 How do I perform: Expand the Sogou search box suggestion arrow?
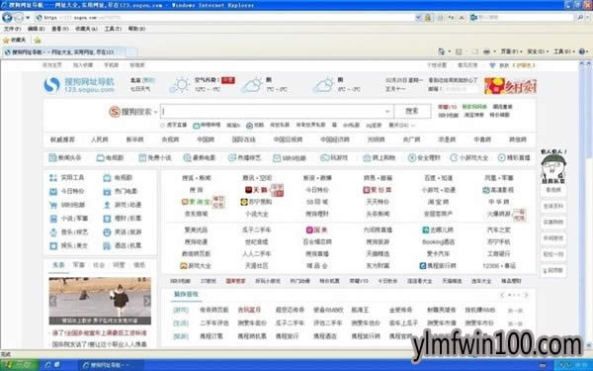tap(387, 111)
